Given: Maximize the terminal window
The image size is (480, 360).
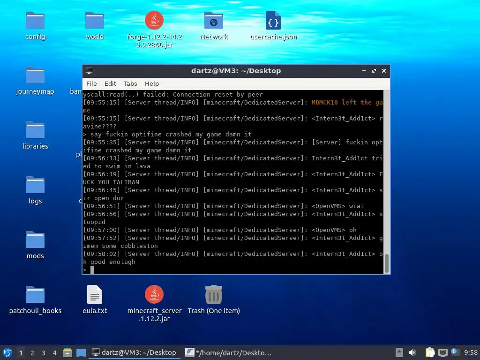Looking at the screenshot, I should click(x=374, y=71).
